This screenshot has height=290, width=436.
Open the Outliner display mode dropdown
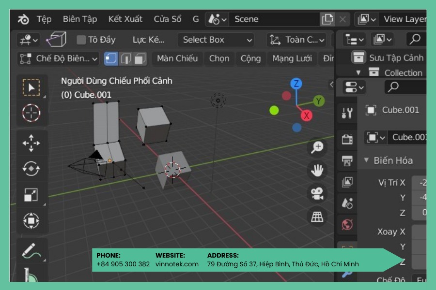click(x=354, y=40)
